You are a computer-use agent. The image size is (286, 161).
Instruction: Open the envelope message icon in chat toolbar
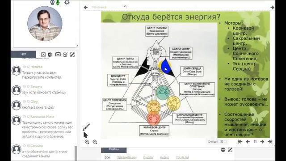click(58, 55)
